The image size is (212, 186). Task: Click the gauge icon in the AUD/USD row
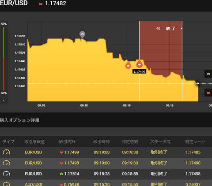point(7,184)
